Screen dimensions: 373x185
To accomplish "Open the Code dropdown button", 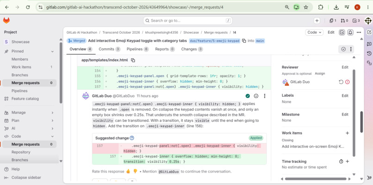I will (314, 32).
